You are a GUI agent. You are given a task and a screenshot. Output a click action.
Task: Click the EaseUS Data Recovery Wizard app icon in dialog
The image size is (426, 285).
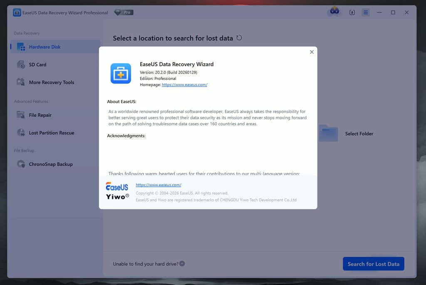click(121, 73)
